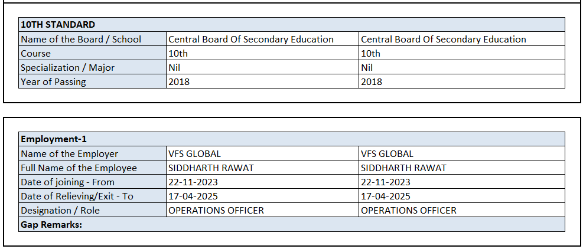Screen dimensions: 583x249
Task: Click the "Employment-1" section header
Action: coord(54,139)
